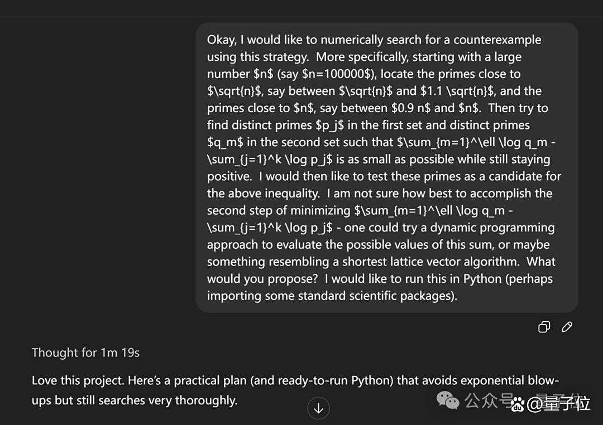Edit the message using the pencil icon
Image resolution: width=603 pixels, height=425 pixels.
[567, 327]
